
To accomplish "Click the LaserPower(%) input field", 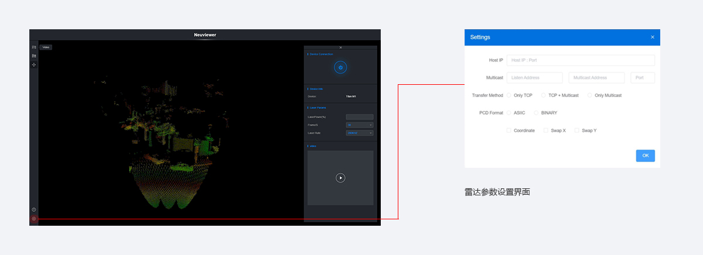I will pyautogui.click(x=360, y=117).
